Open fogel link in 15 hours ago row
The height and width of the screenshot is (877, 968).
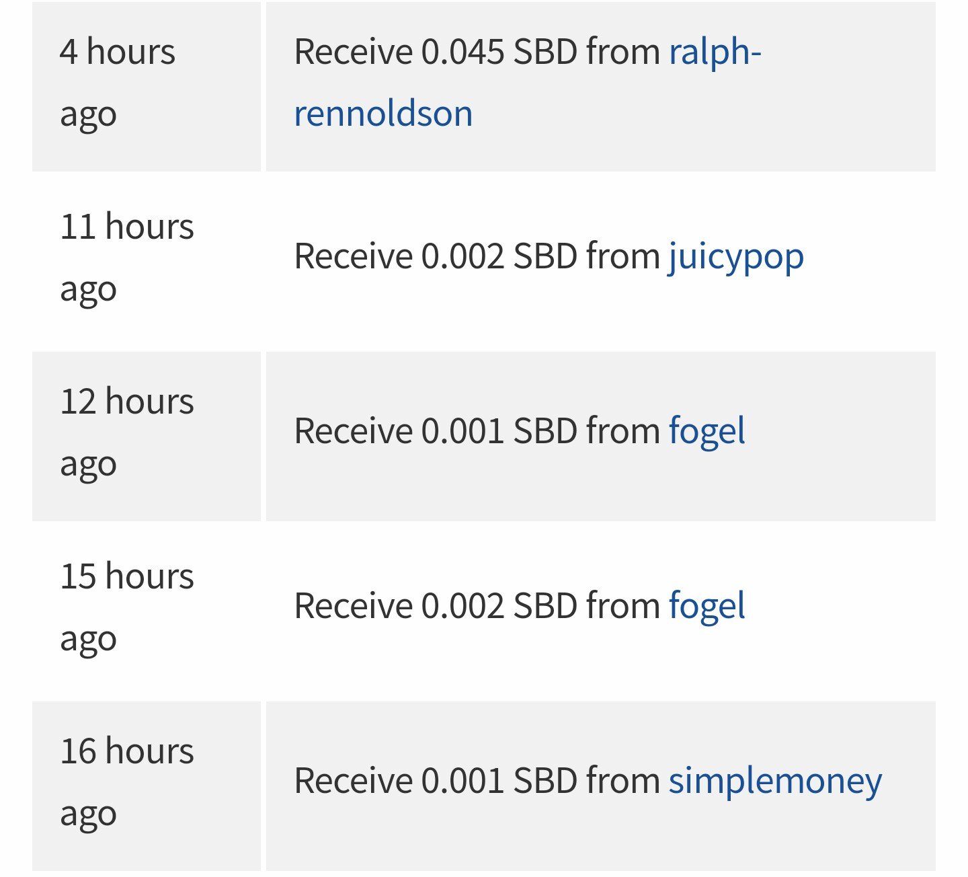coord(707,606)
